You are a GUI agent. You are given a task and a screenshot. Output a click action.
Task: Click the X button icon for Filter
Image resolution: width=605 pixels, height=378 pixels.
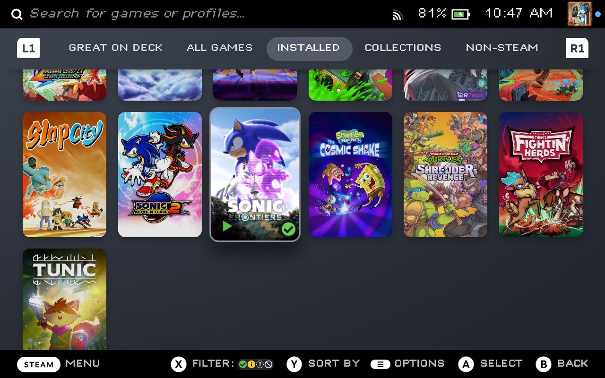click(179, 364)
